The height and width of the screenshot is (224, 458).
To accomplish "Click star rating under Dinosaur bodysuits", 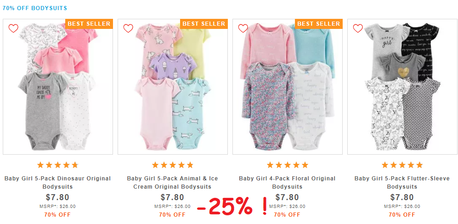I will click(57, 165).
